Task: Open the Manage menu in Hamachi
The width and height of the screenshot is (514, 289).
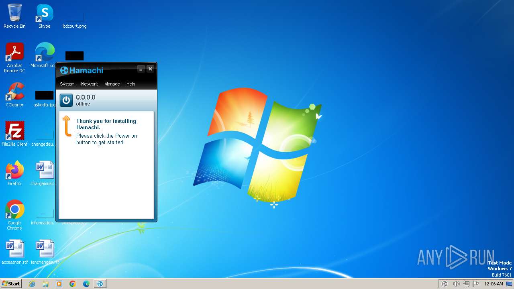Action: (x=112, y=84)
